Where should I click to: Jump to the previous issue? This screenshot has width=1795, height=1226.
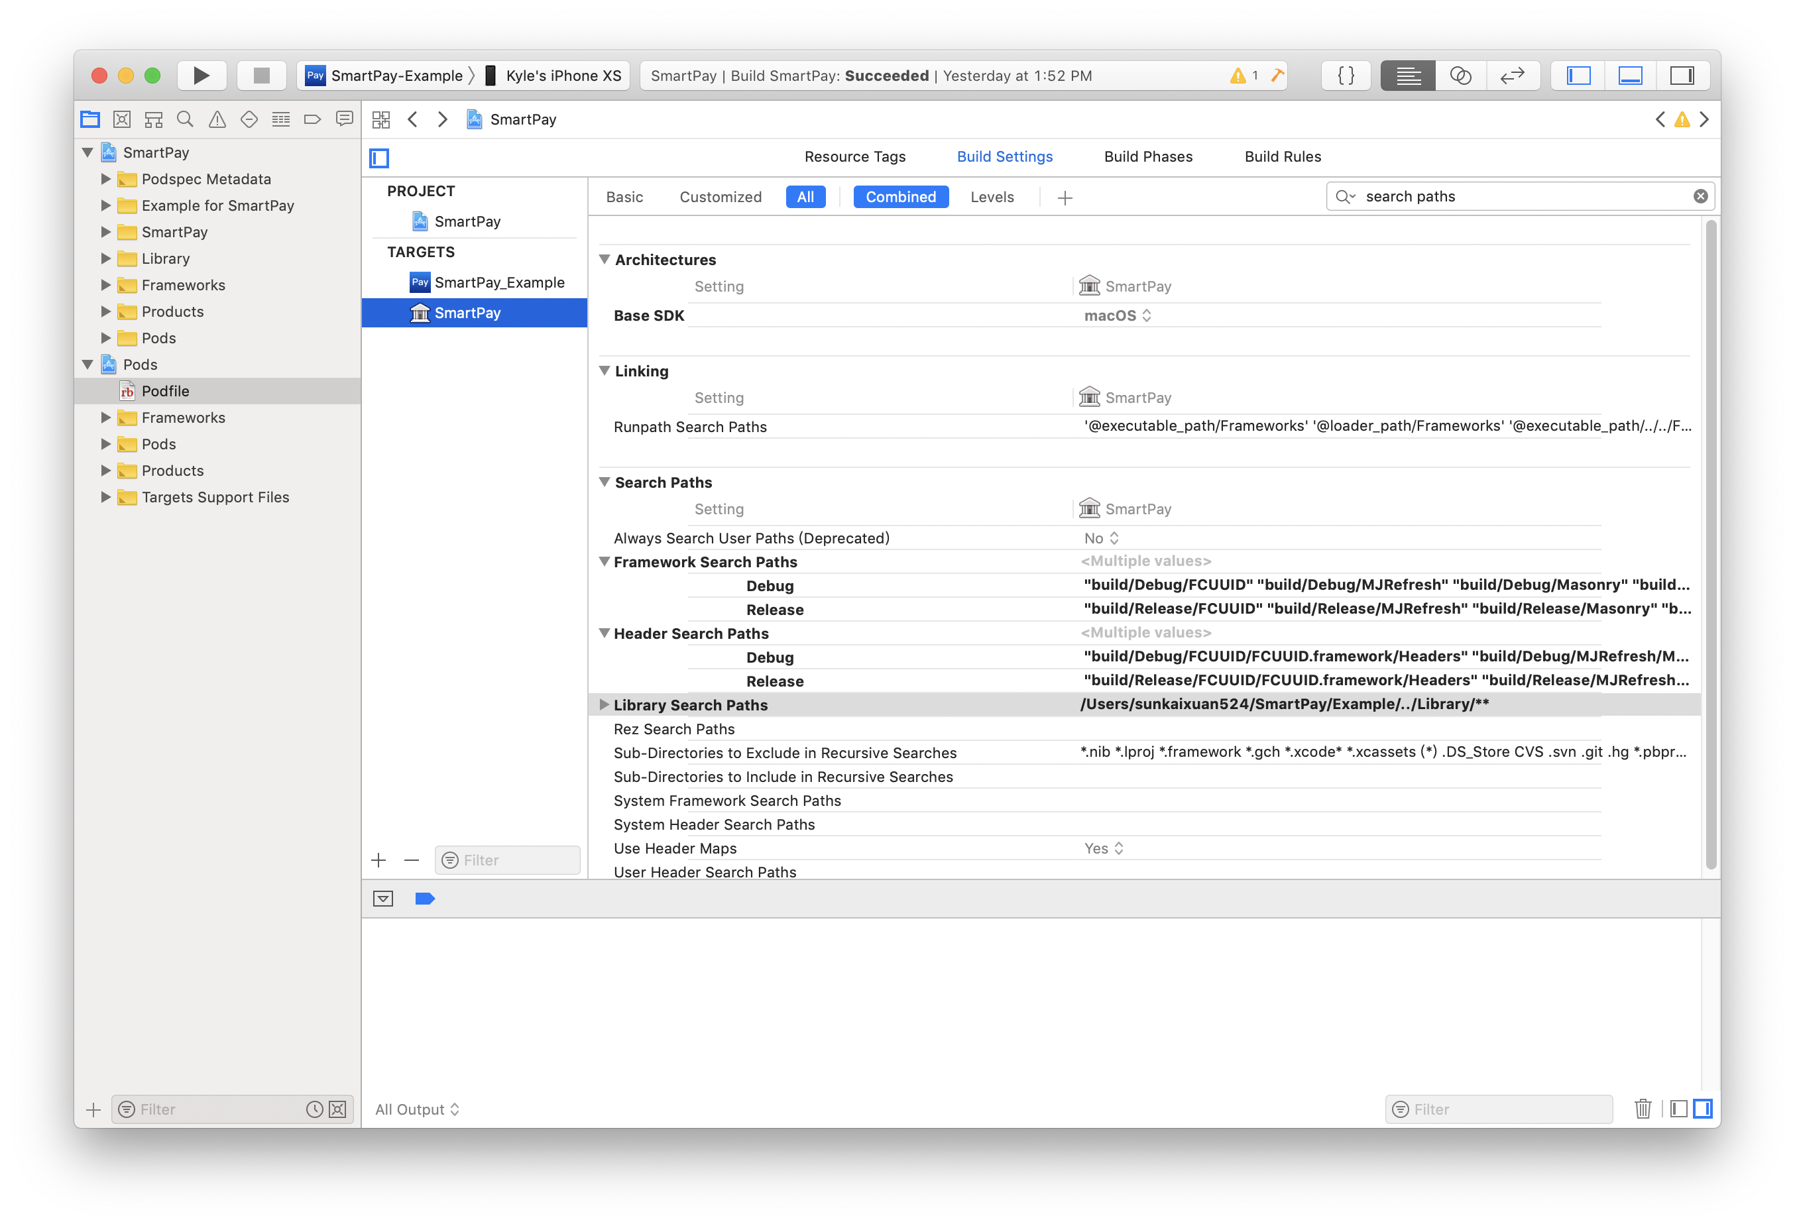click(x=1660, y=120)
